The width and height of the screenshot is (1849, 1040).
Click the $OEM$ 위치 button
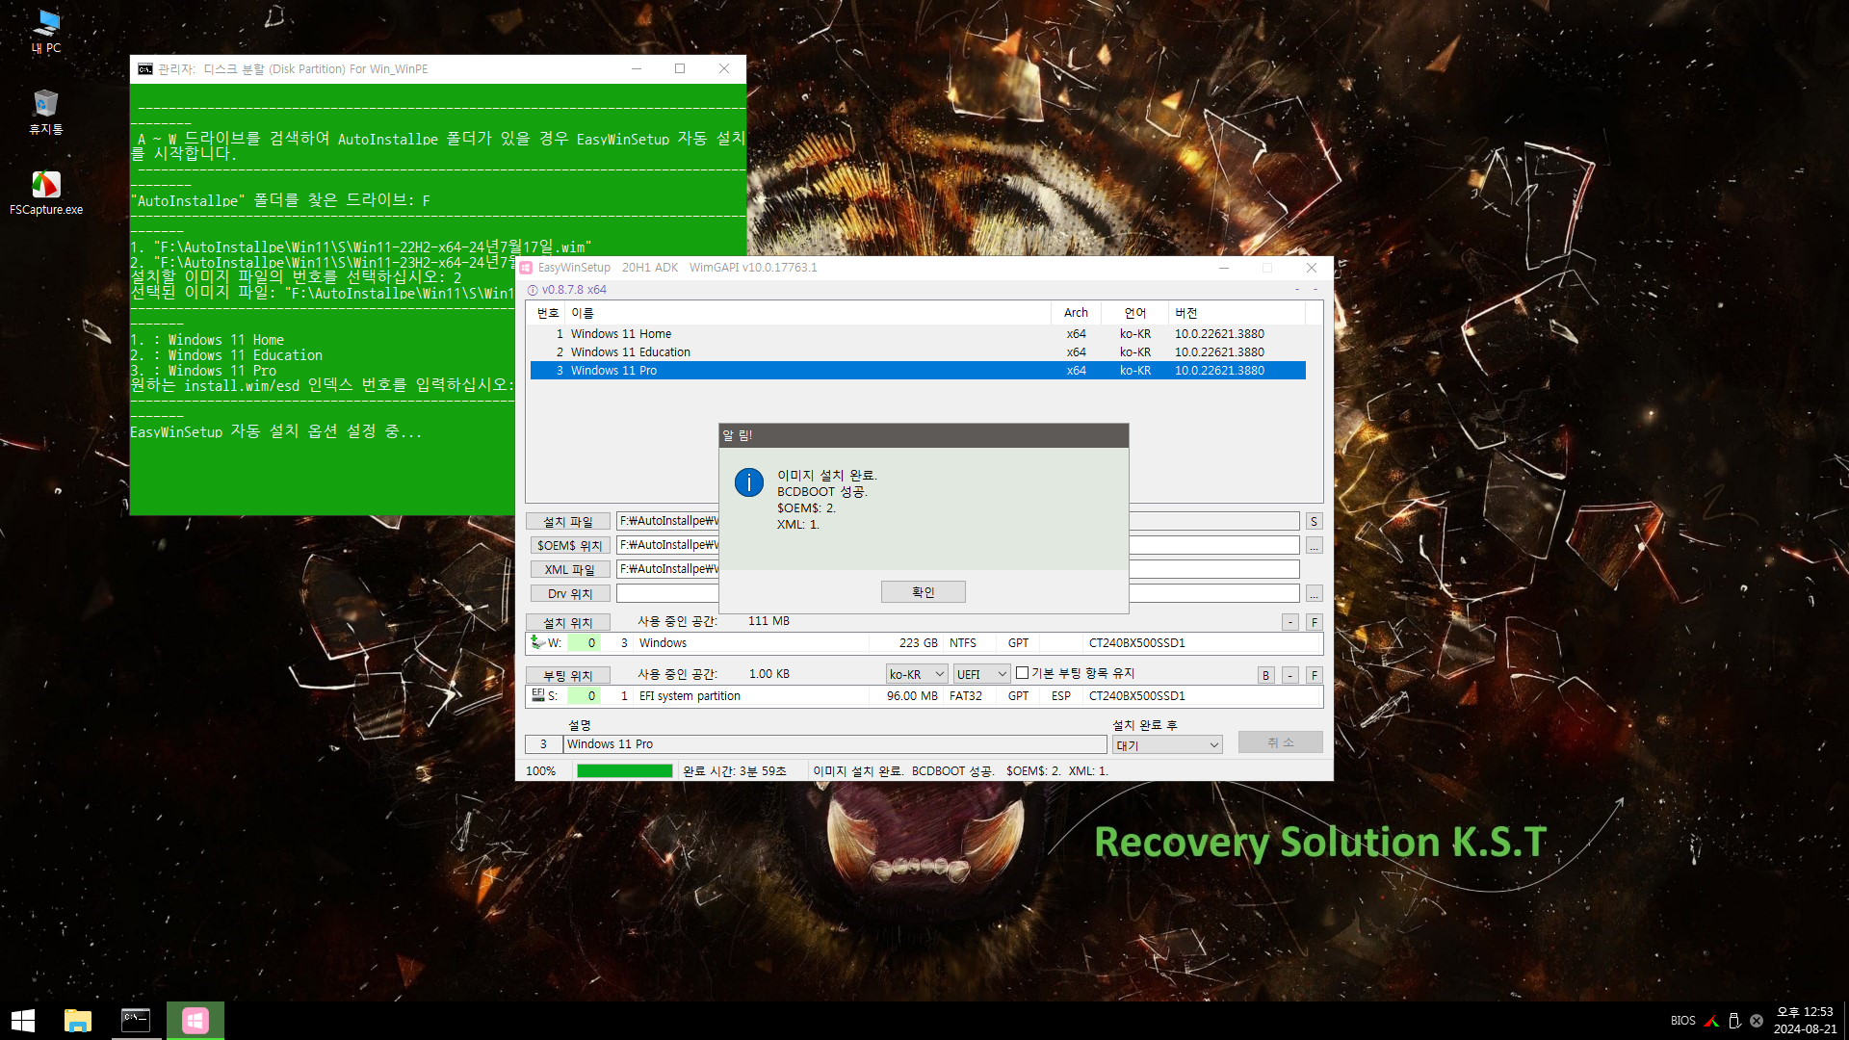click(568, 545)
